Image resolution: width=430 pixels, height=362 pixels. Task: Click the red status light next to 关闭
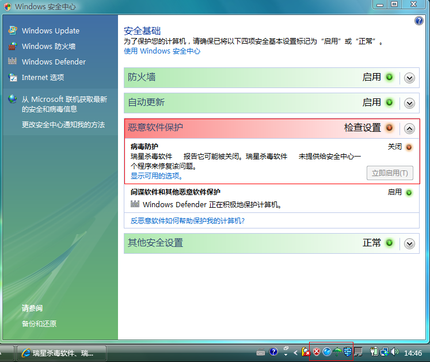409,147
